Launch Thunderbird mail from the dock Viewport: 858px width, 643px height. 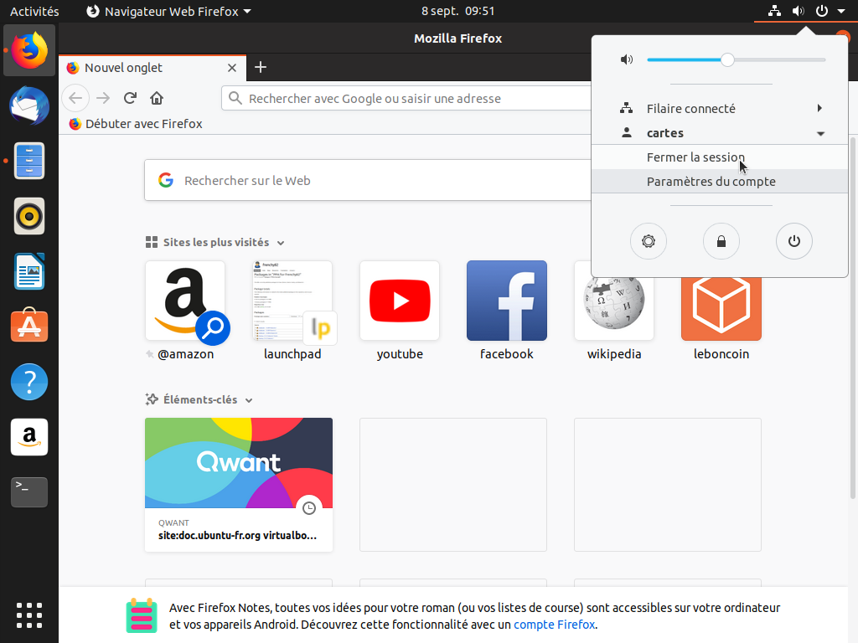tap(29, 105)
